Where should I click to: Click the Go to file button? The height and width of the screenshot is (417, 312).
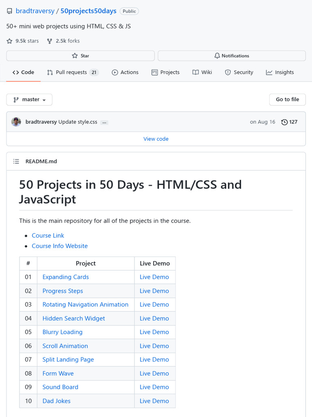point(287,99)
